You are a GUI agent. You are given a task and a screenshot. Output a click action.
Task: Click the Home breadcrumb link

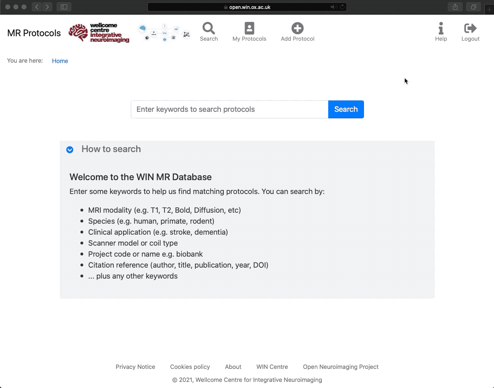click(x=60, y=61)
